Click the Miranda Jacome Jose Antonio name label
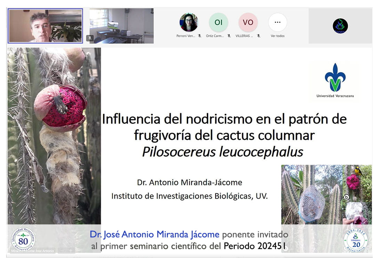379x264 pixels. [x=33, y=251]
